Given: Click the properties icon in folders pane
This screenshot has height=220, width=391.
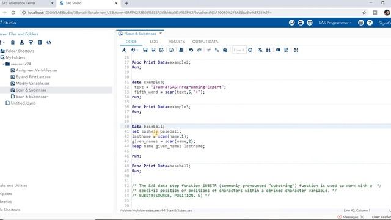Looking at the screenshot, I should point(40,42).
